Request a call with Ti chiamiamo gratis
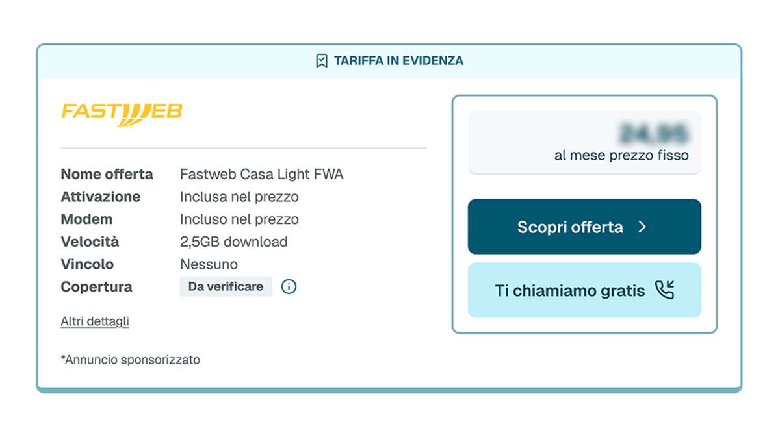 (570, 290)
